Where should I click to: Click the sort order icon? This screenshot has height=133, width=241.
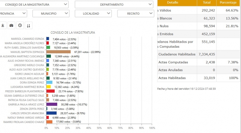click(x=28, y=25)
